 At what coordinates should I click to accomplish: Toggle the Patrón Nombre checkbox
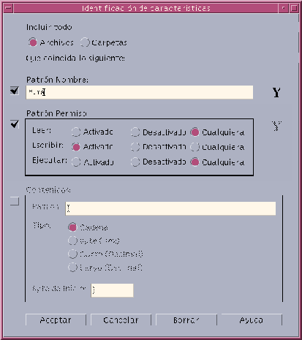[x=15, y=91]
